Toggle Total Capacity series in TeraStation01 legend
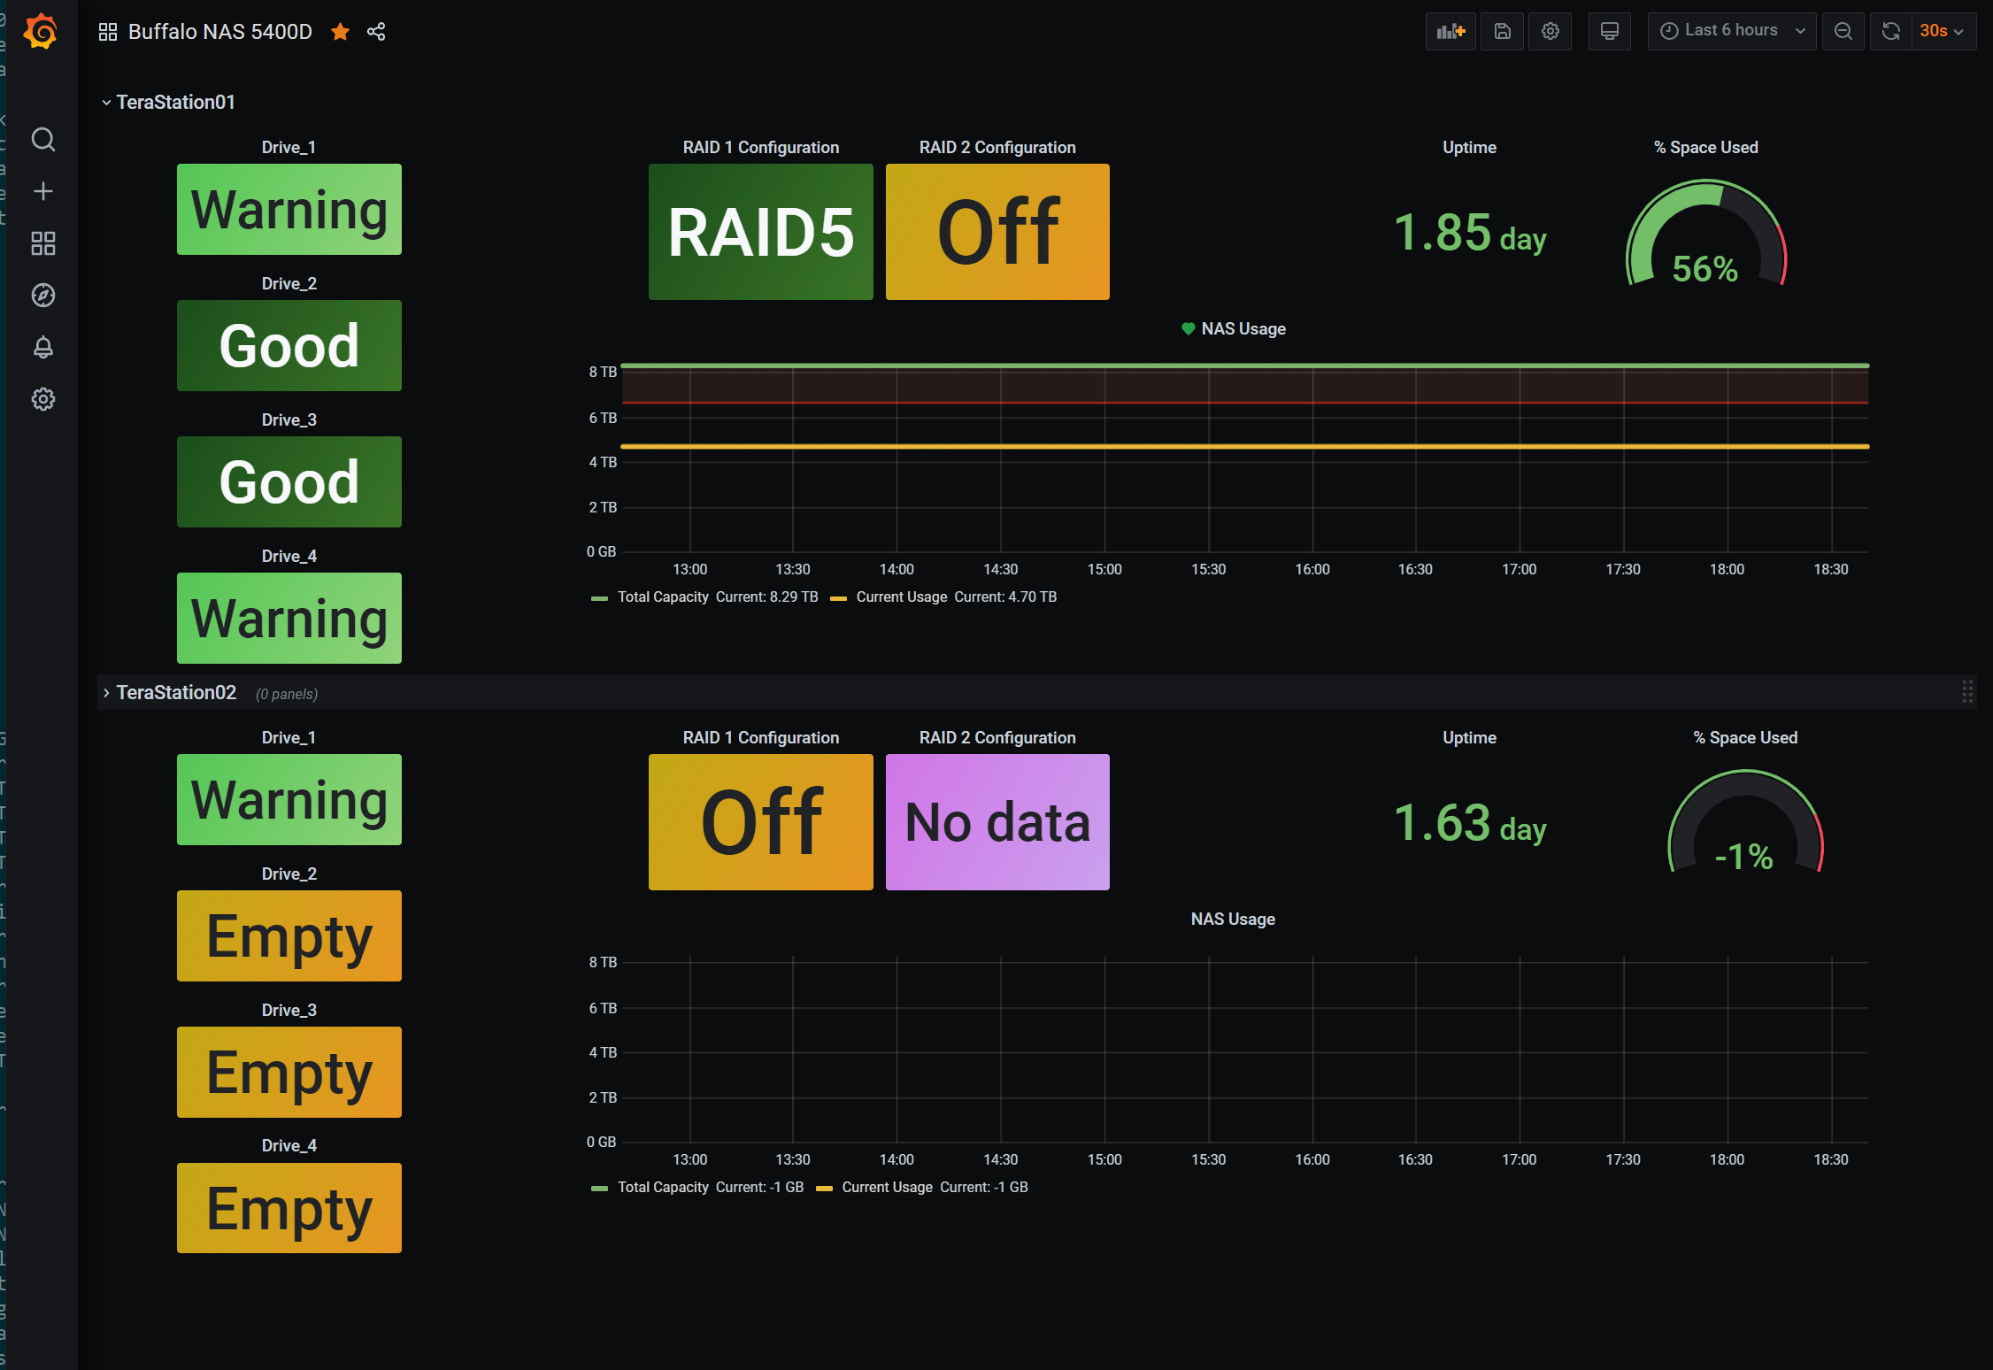This screenshot has width=1993, height=1370. point(662,597)
